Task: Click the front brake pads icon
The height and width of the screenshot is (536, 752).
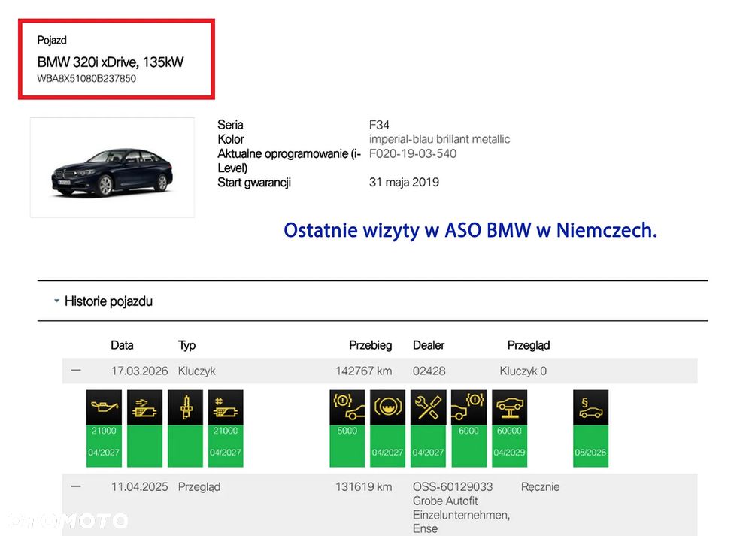Action: [347, 407]
